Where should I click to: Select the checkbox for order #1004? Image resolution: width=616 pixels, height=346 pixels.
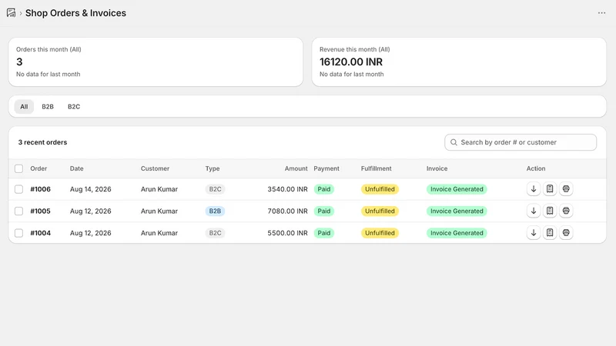18,233
